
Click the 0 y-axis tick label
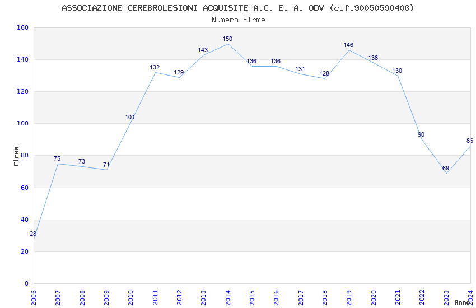[x=26, y=283]
